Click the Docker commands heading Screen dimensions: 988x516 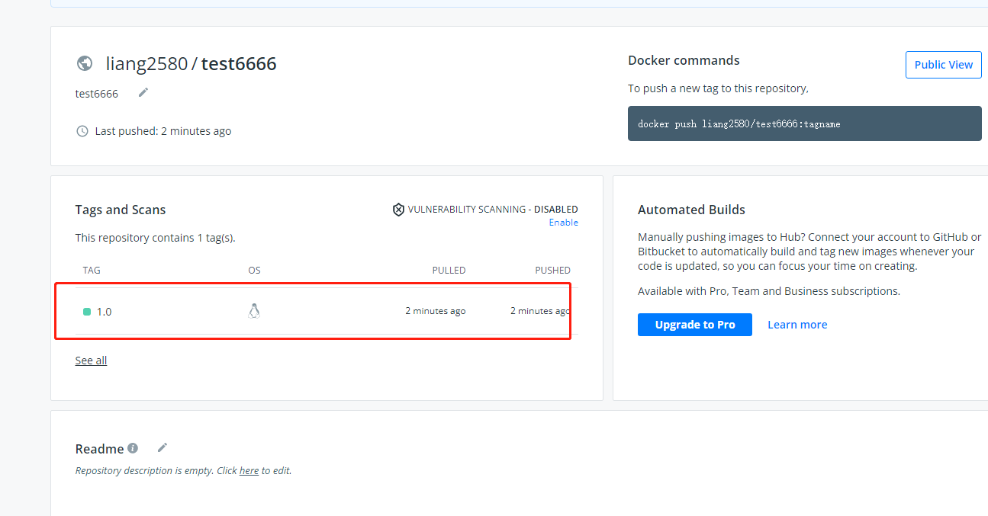click(x=684, y=60)
